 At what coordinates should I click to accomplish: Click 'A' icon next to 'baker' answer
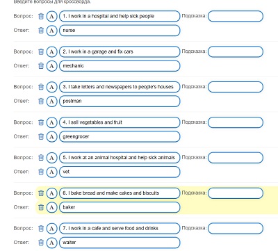(x=51, y=207)
